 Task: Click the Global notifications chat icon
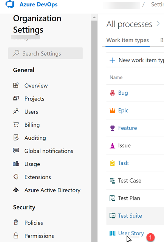(16, 150)
